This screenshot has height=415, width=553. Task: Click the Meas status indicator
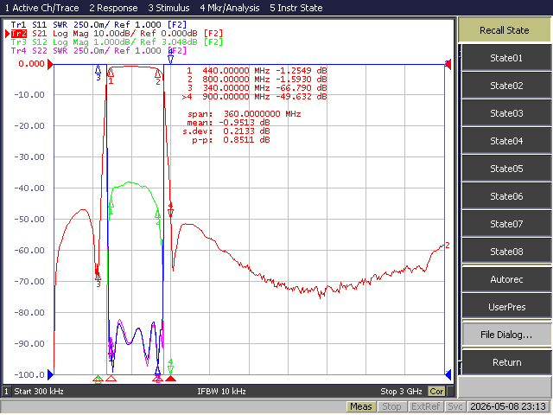(x=361, y=407)
